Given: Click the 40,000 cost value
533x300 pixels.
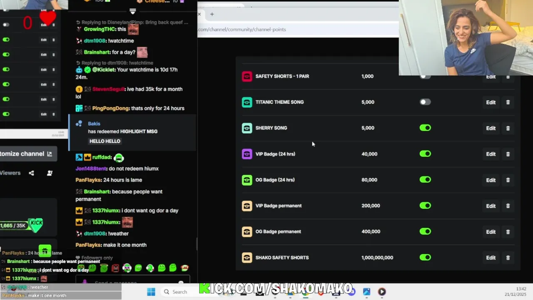Looking at the screenshot, I should pyautogui.click(x=369, y=154).
